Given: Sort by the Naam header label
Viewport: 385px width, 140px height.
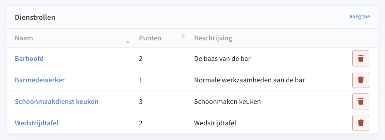Looking at the screenshot, I should 24,38.
